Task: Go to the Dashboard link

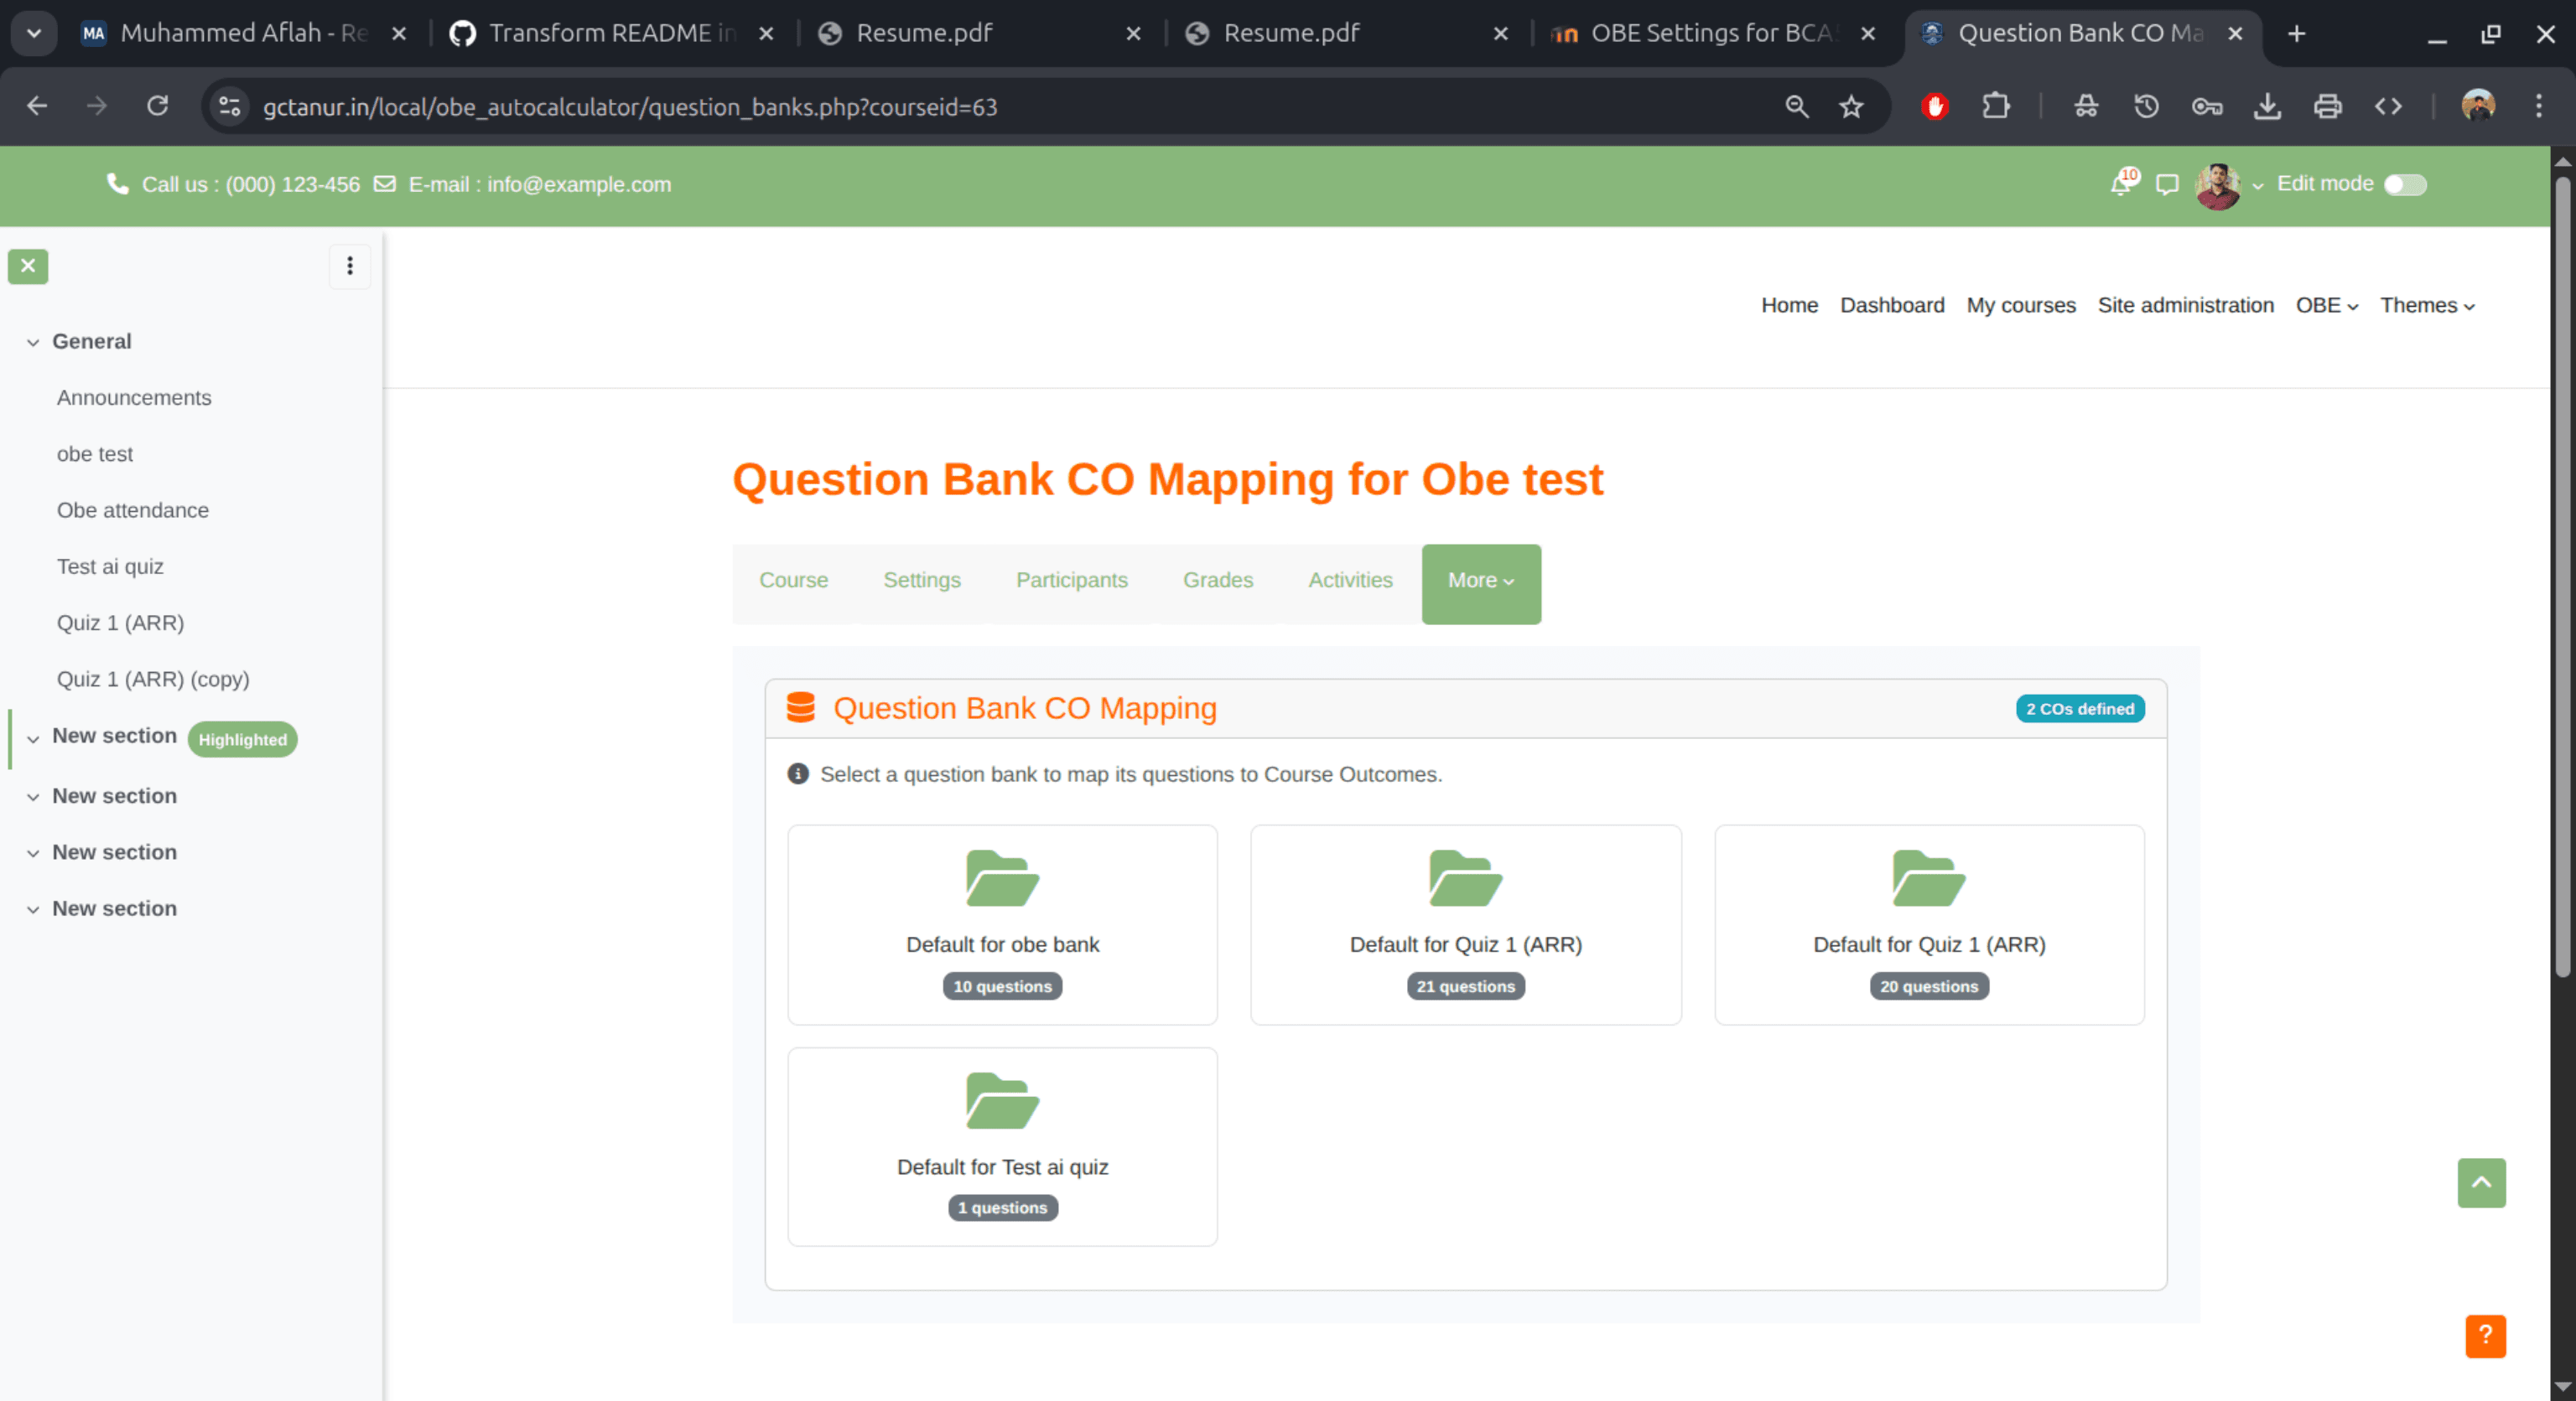Action: pos(1891,305)
